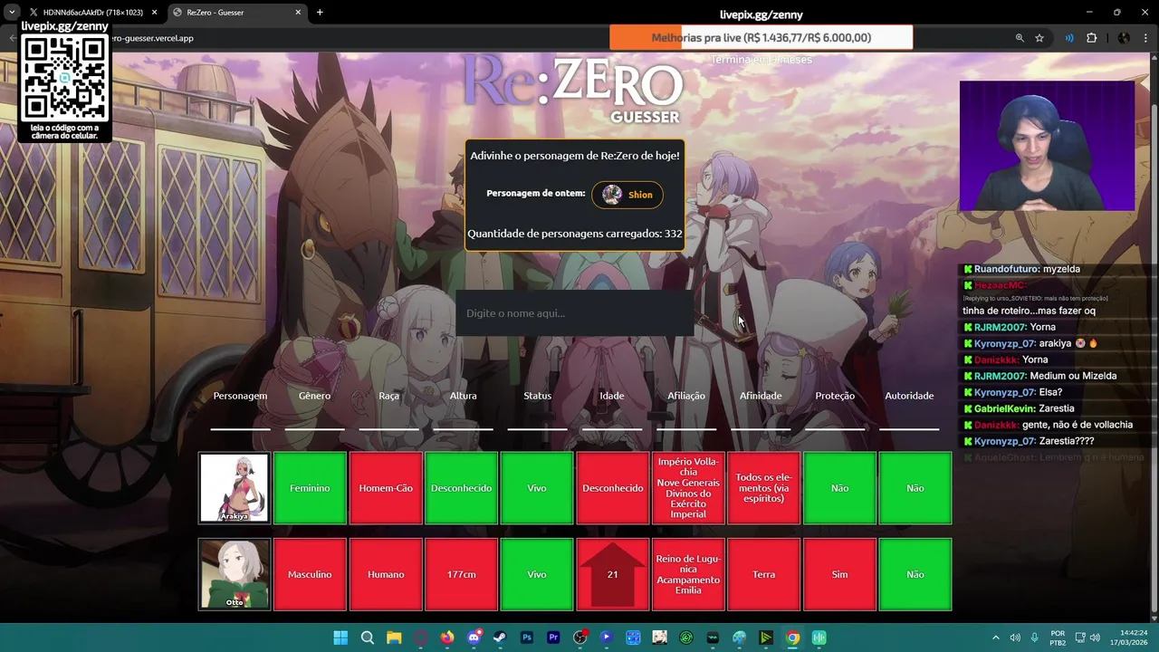Click the Reino de Lugunica affiliation cell

pyautogui.click(x=688, y=574)
